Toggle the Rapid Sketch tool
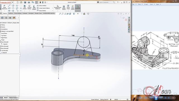 (x=73, y=8)
